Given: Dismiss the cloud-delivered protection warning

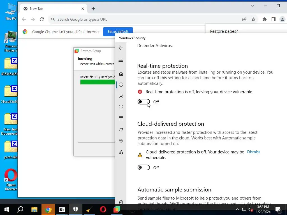Looking at the screenshot, I should (x=253, y=152).
